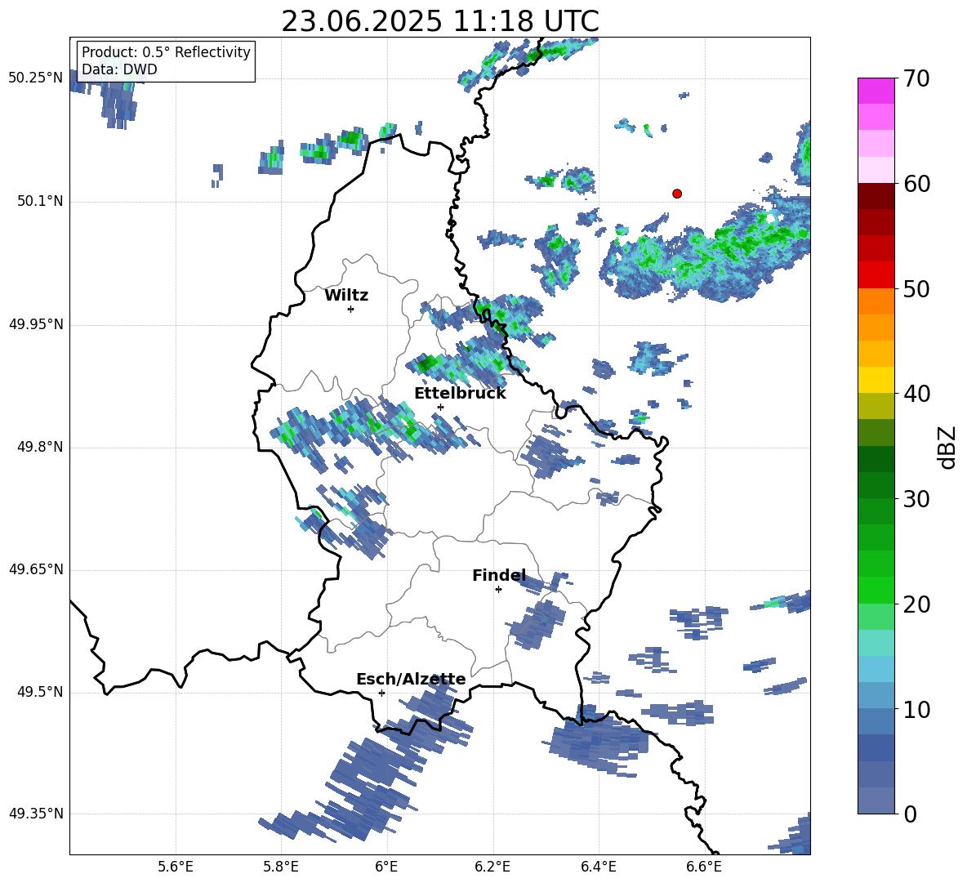Screen dimensions: 967x883
Task: Click the cross marker below Findel
Action: coord(498,590)
